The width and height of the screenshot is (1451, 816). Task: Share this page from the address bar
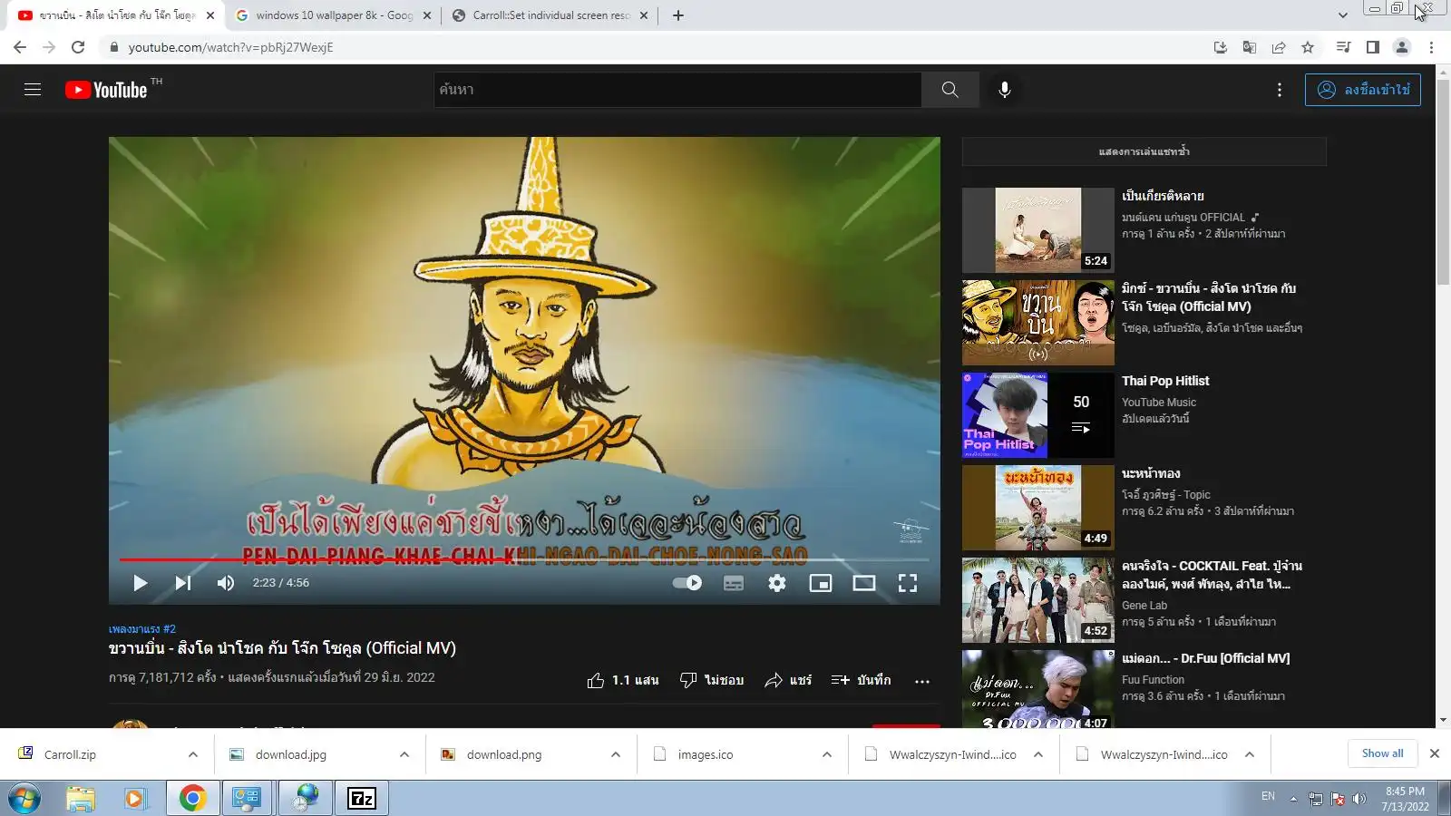point(1279,47)
